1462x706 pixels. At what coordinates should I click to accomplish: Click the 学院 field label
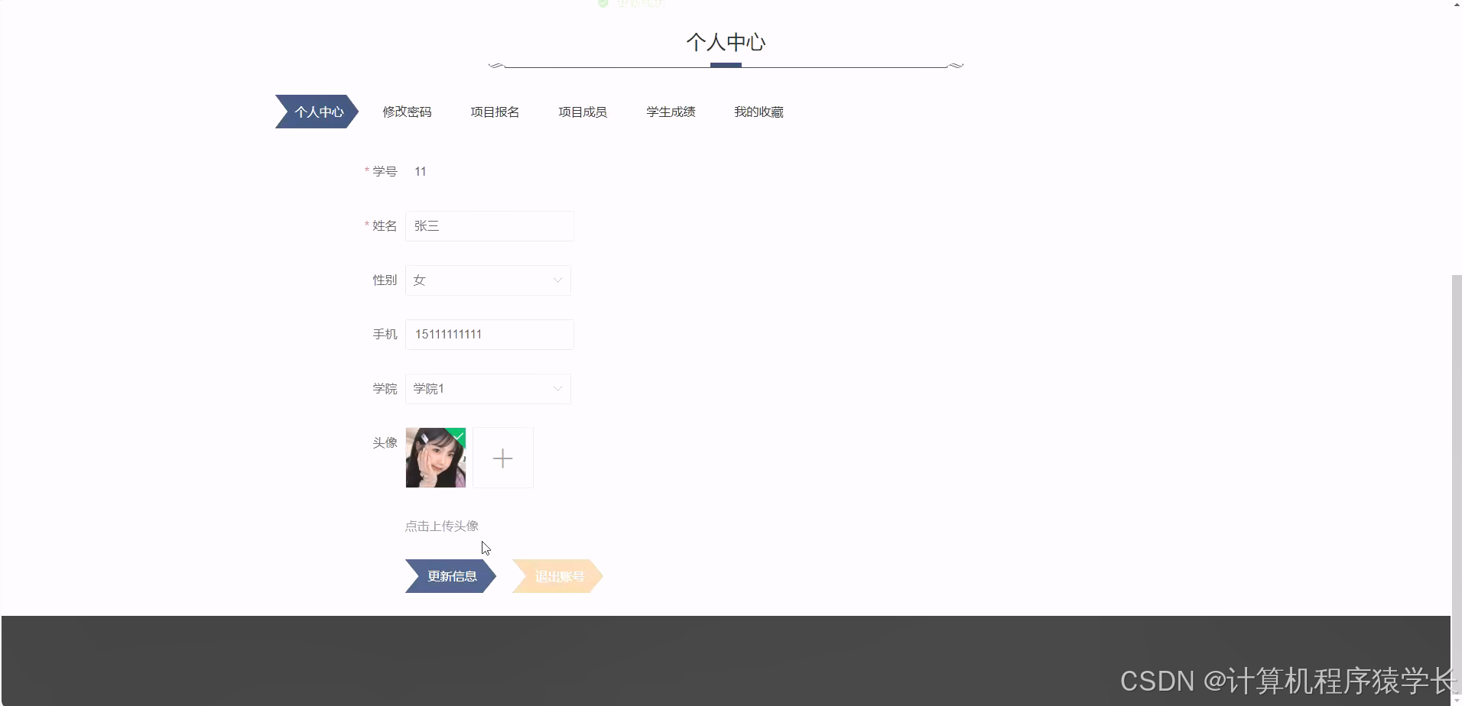click(x=385, y=388)
